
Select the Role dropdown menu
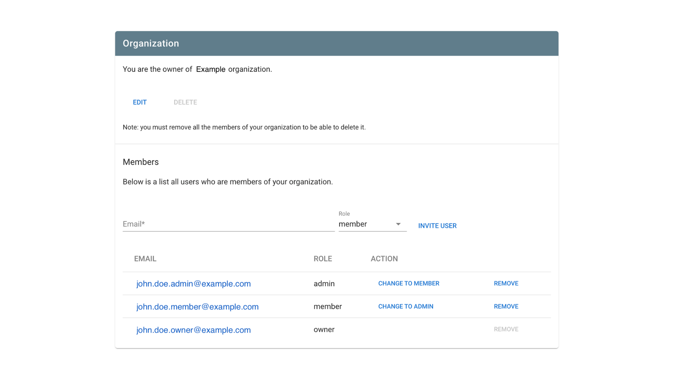[x=371, y=224]
